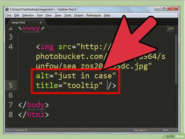Open the Goto menu

58,15
